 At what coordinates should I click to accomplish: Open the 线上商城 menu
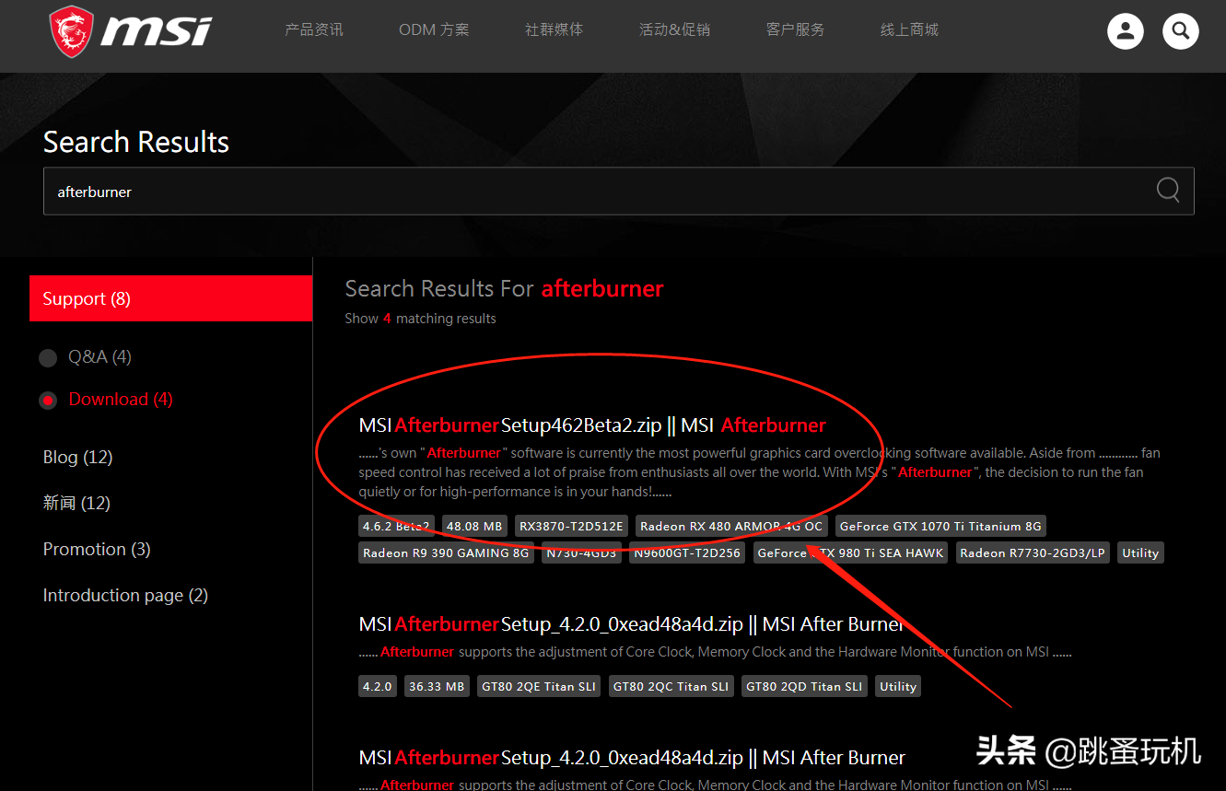point(909,29)
